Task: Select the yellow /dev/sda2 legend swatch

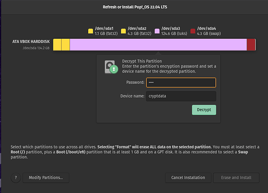Action: tap(123, 31)
